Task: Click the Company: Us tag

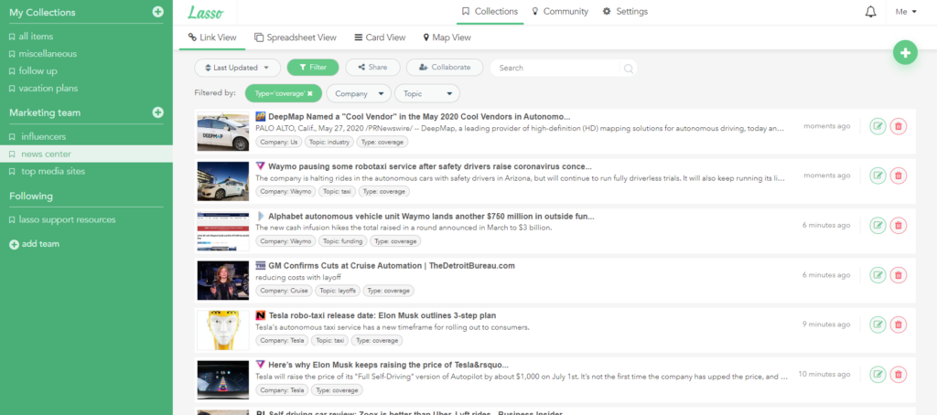Action: [278, 142]
